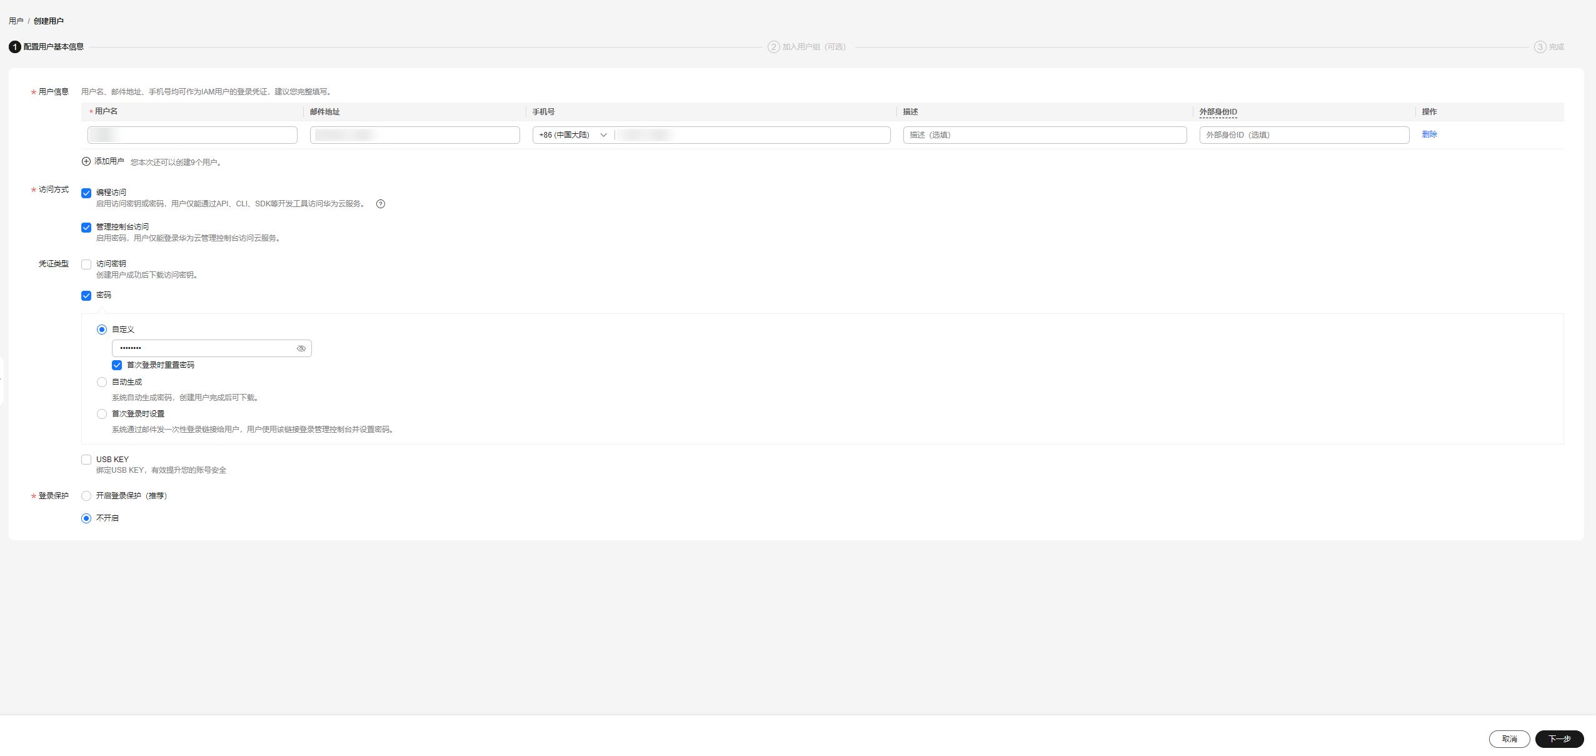Click the Next step button
This screenshot has width=1596, height=756.
(1559, 738)
